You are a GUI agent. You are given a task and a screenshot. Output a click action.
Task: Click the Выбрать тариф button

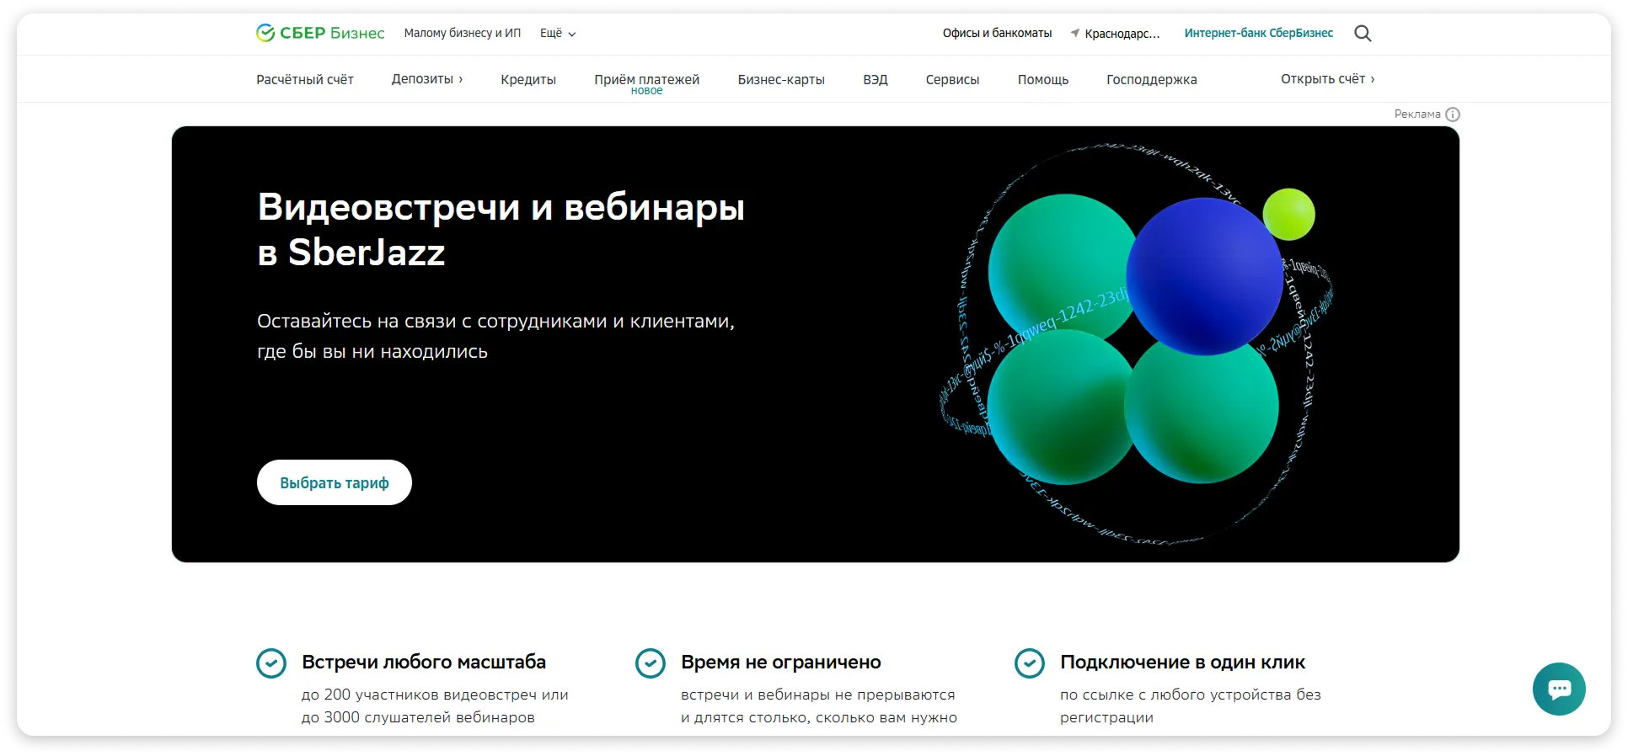(335, 482)
